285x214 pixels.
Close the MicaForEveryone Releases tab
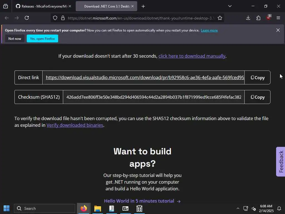click(70, 6)
